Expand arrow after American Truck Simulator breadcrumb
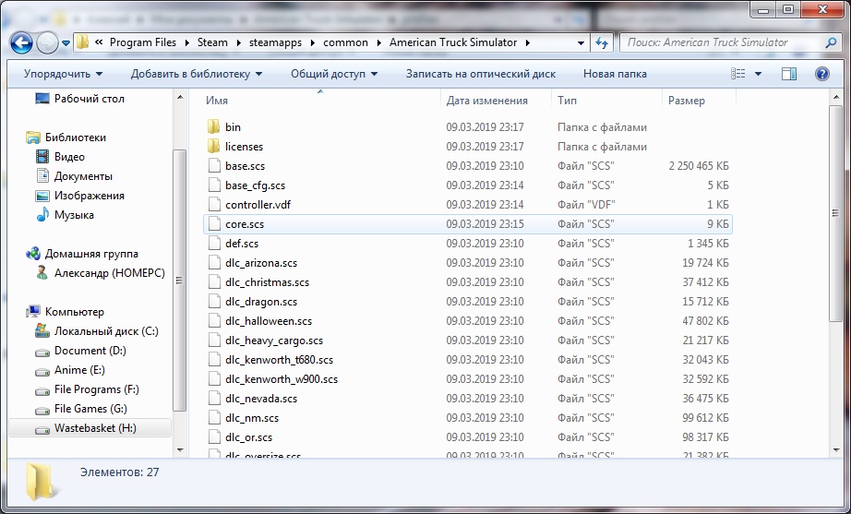The height and width of the screenshot is (514, 851). click(x=528, y=42)
